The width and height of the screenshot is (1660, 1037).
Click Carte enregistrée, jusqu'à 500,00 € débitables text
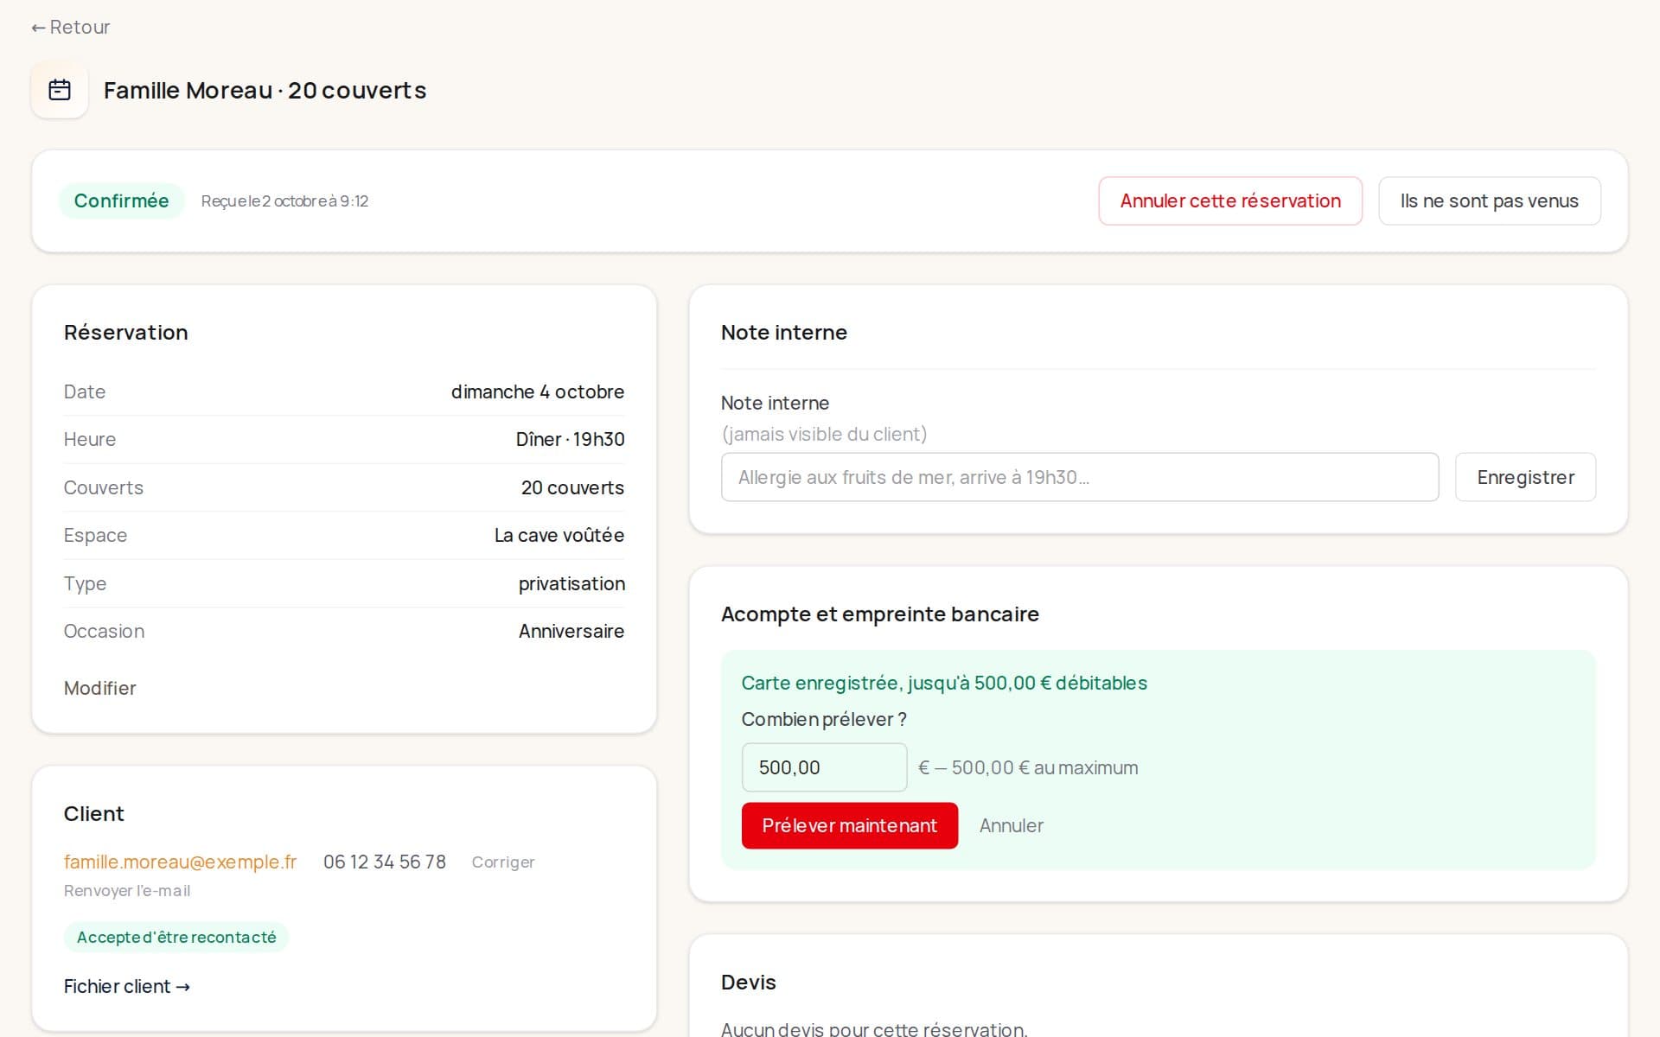944,683
